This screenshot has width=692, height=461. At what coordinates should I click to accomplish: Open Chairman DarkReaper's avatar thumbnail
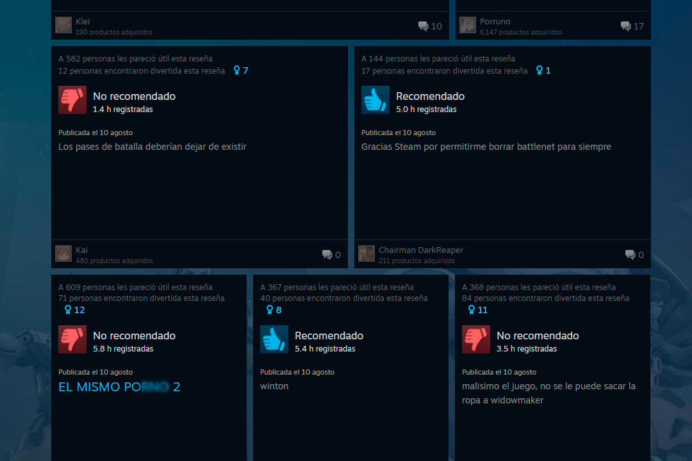(x=367, y=254)
